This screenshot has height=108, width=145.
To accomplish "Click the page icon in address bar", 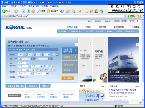I will click(10, 16).
